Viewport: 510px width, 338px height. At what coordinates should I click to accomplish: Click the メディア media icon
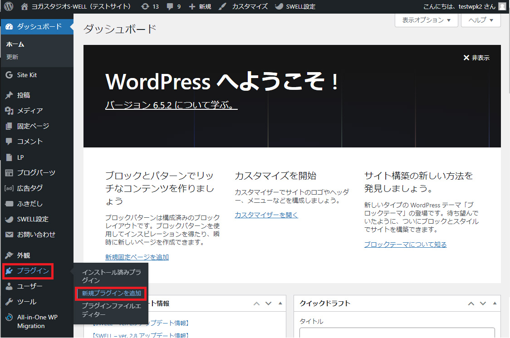(9, 111)
